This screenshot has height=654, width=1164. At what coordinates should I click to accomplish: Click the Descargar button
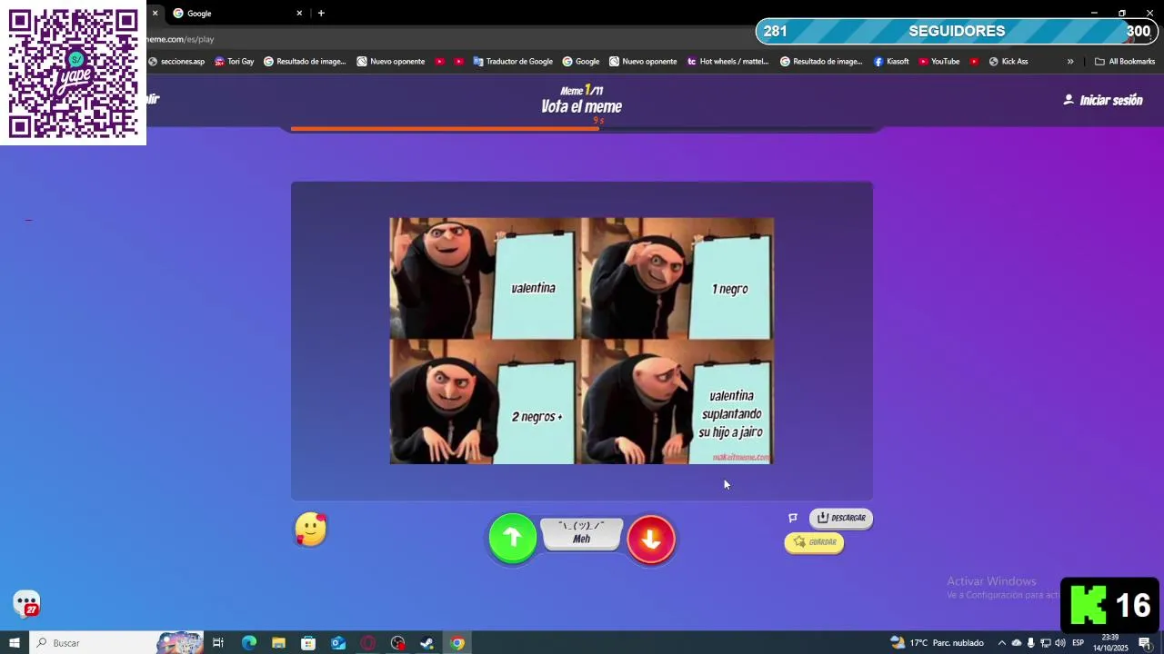coord(841,518)
